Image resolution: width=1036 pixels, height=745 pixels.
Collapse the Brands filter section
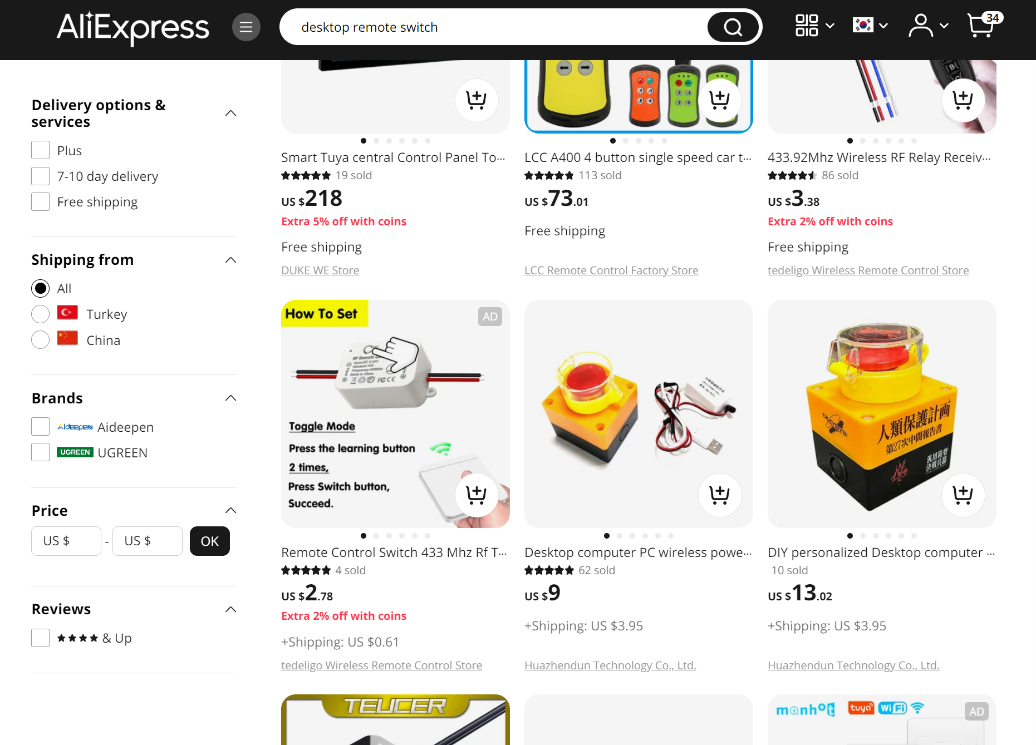[230, 398]
